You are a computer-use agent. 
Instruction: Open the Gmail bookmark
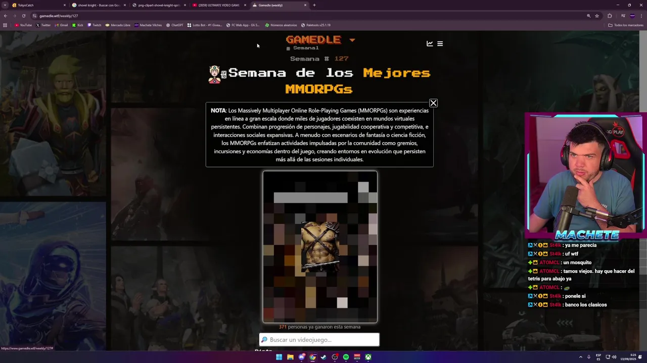61,25
